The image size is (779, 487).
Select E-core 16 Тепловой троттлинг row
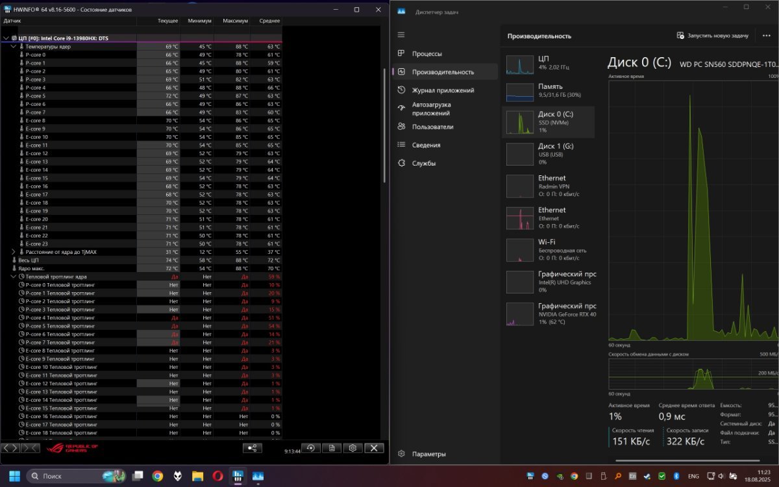pos(142,416)
